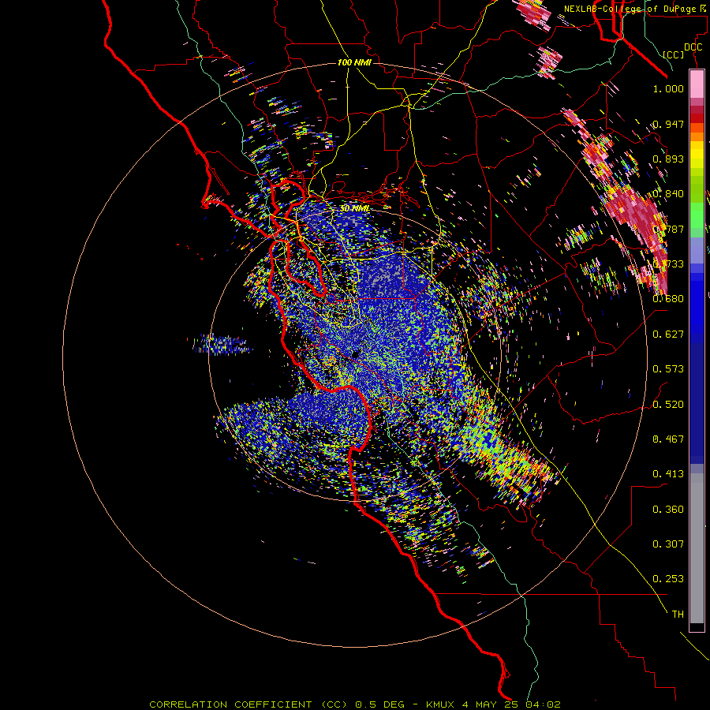The width and height of the screenshot is (710, 710).
Task: Select the 0.467 scale value
Action: click(668, 439)
